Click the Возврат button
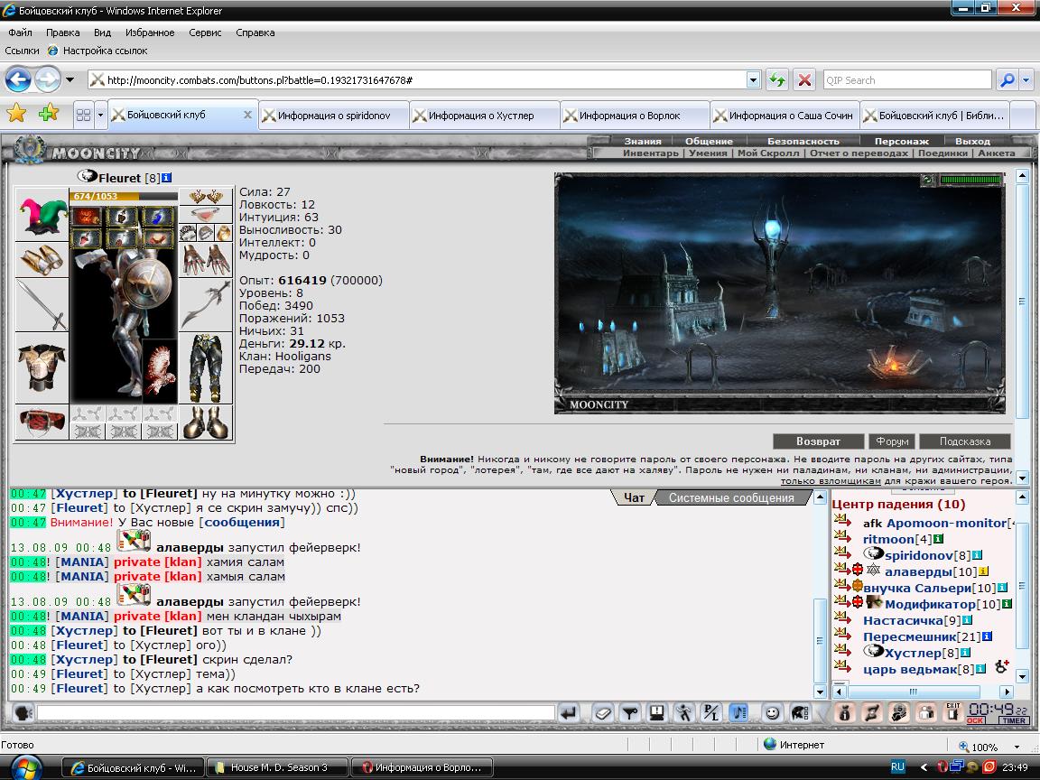1040x780 pixels. coord(819,441)
